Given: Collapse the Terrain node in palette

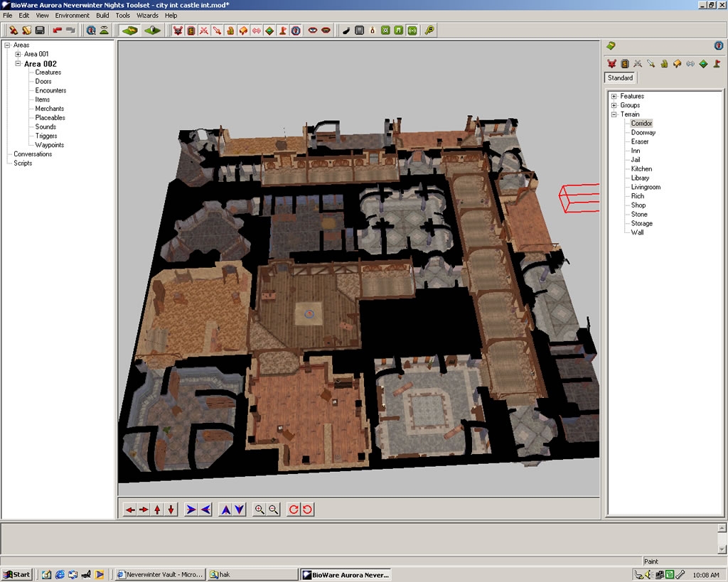Looking at the screenshot, I should (614, 114).
